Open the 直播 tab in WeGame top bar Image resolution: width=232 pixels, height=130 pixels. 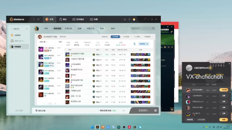coord(94,19)
